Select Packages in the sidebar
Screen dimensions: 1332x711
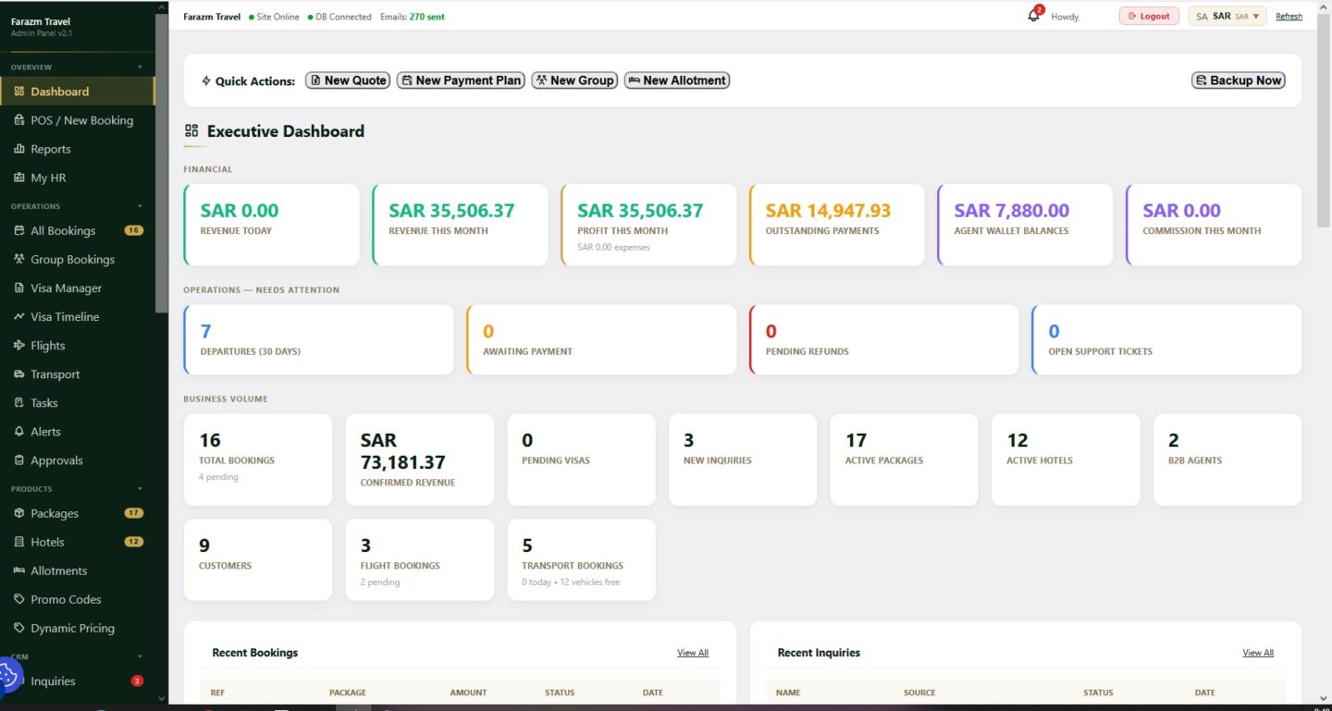78,514
